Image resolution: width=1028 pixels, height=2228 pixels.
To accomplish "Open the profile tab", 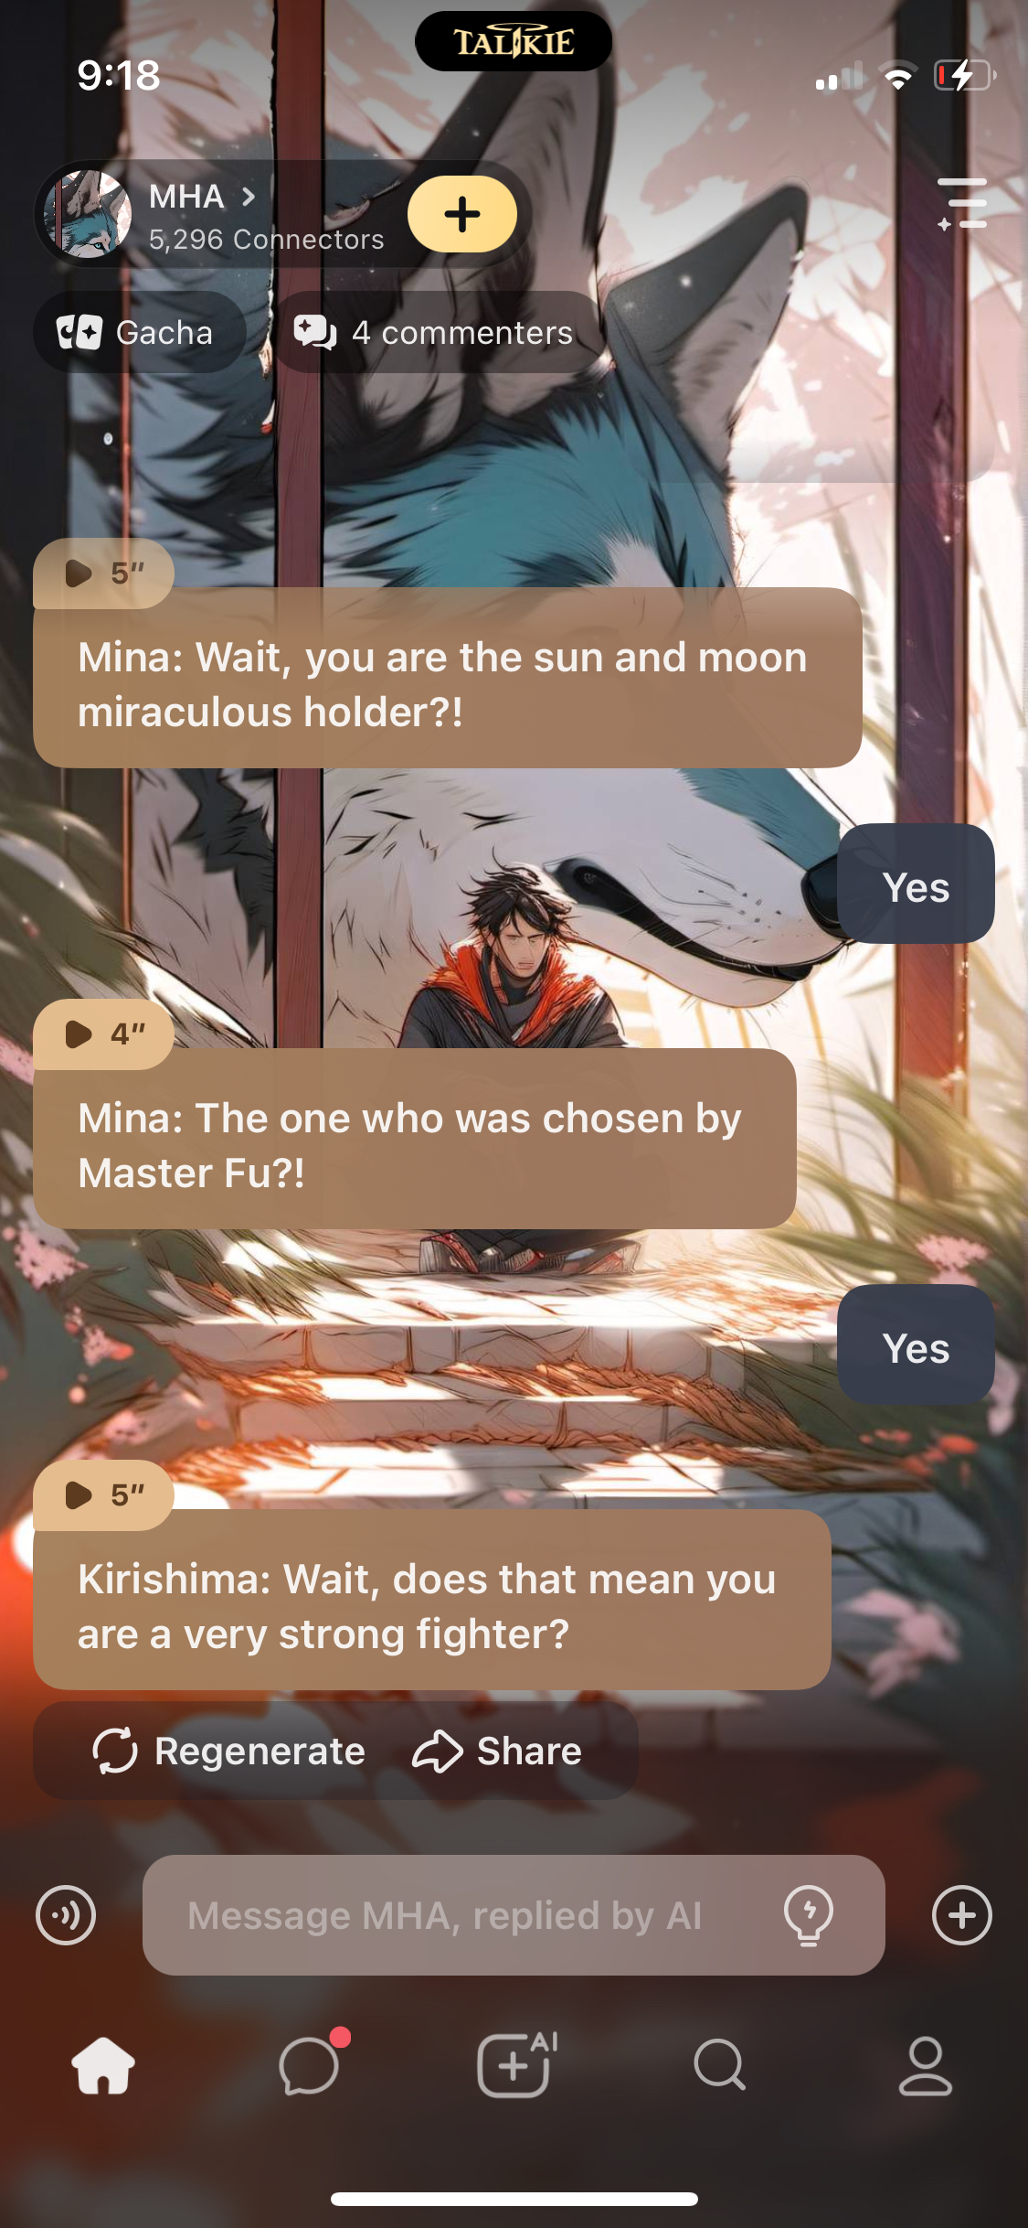I will click(x=926, y=2065).
